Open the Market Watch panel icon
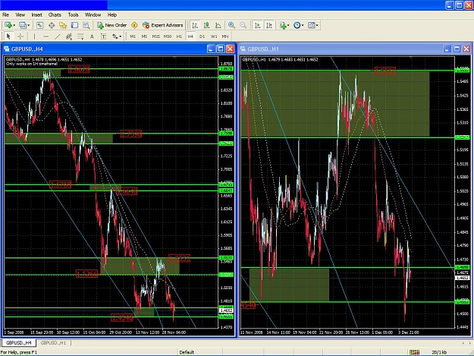This screenshot has height=356, width=474. coord(39,25)
